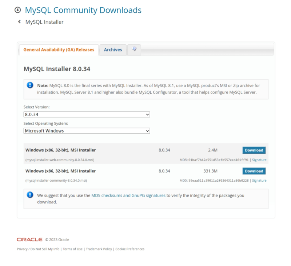Open the Trademark Policy link
Screen dimensions: 291x266
coord(99,249)
